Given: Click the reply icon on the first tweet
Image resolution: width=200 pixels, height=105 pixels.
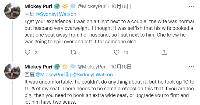Looking at the screenshot, I should 27,52.
